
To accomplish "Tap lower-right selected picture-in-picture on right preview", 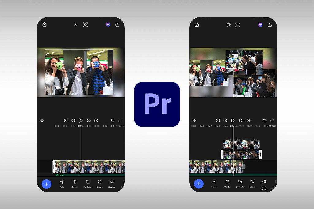I will (x=254, y=83).
